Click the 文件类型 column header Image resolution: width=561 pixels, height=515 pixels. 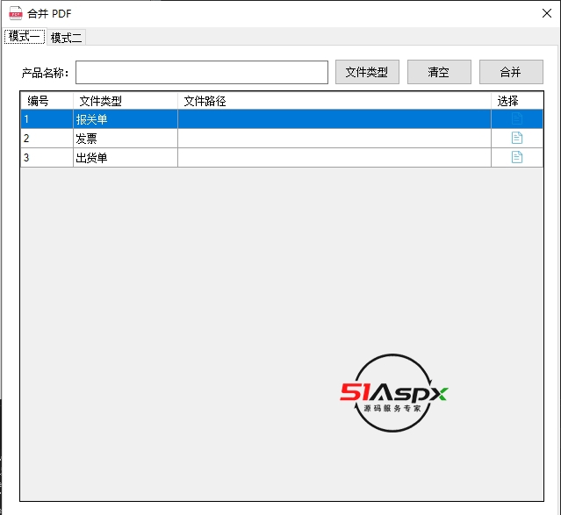[x=126, y=101]
